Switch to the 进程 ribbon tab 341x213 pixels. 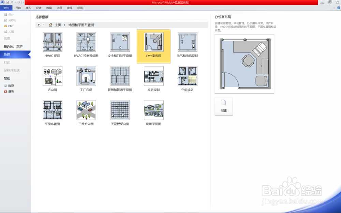[x=59, y=8]
